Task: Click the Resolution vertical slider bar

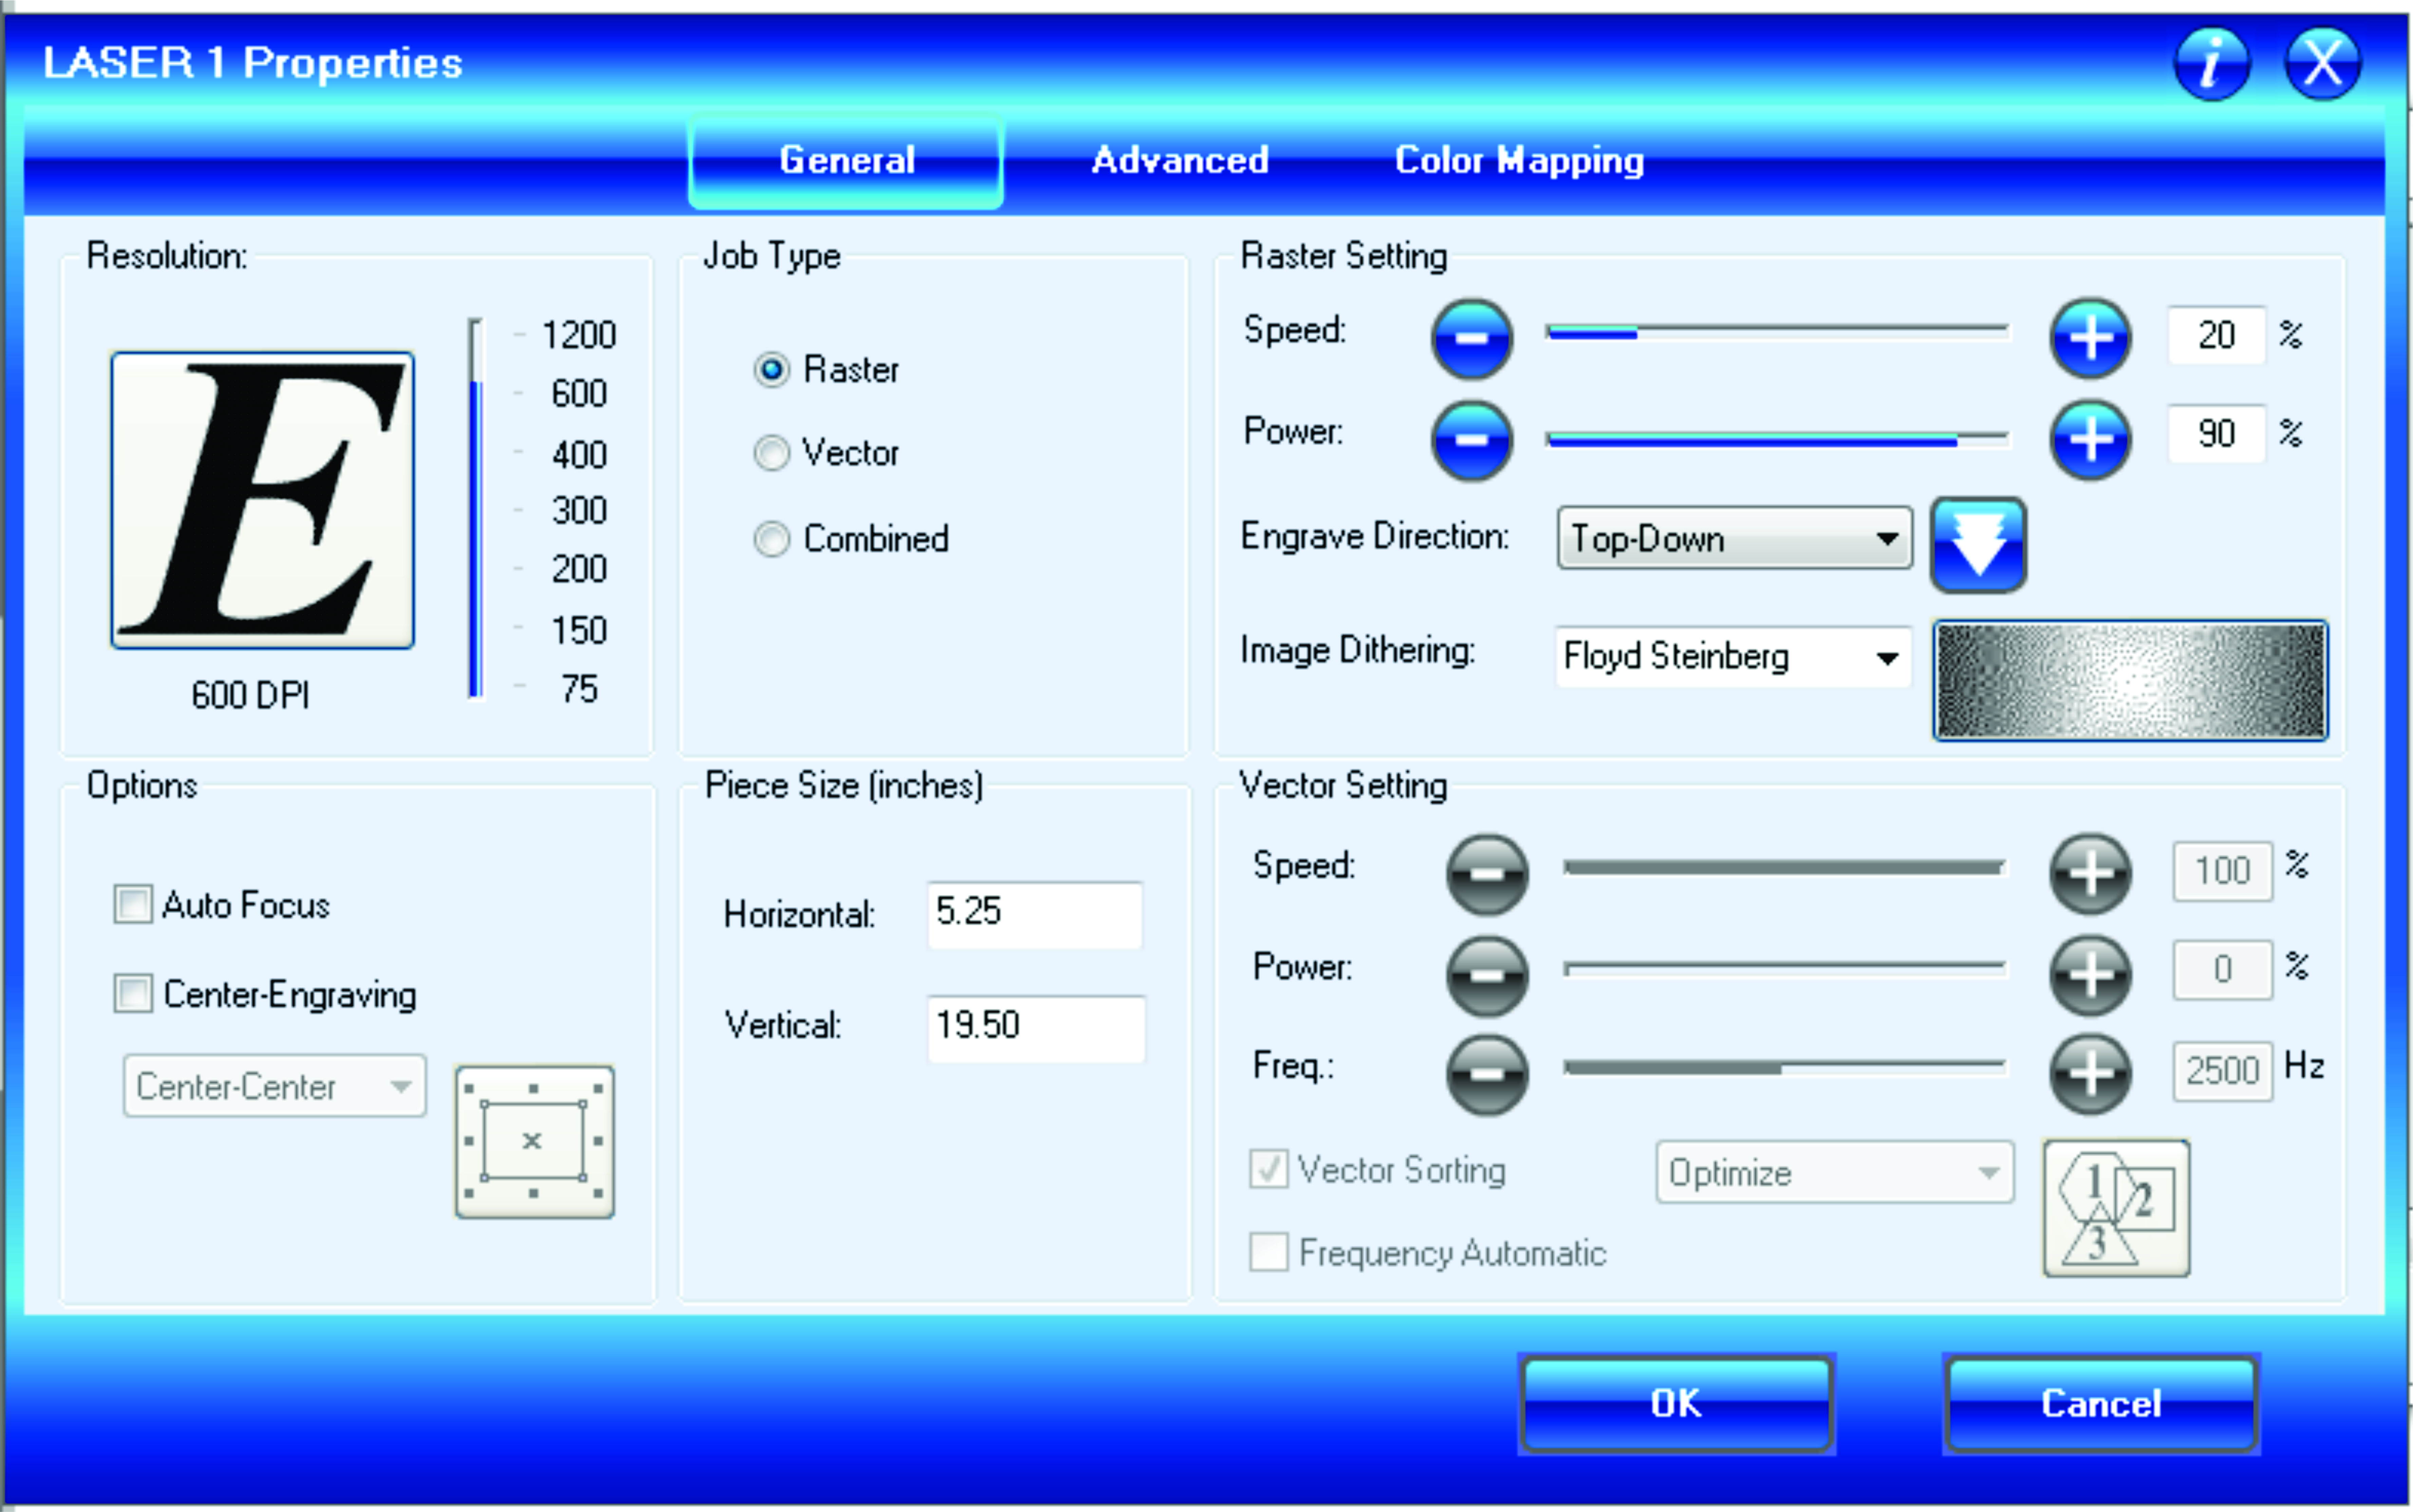Action: [x=476, y=509]
